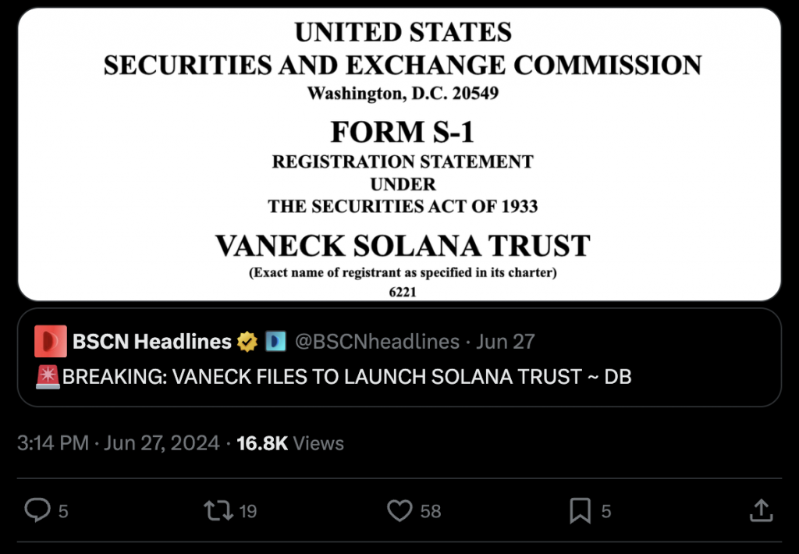Click the blue affiliate badge beside the name

[x=275, y=341]
